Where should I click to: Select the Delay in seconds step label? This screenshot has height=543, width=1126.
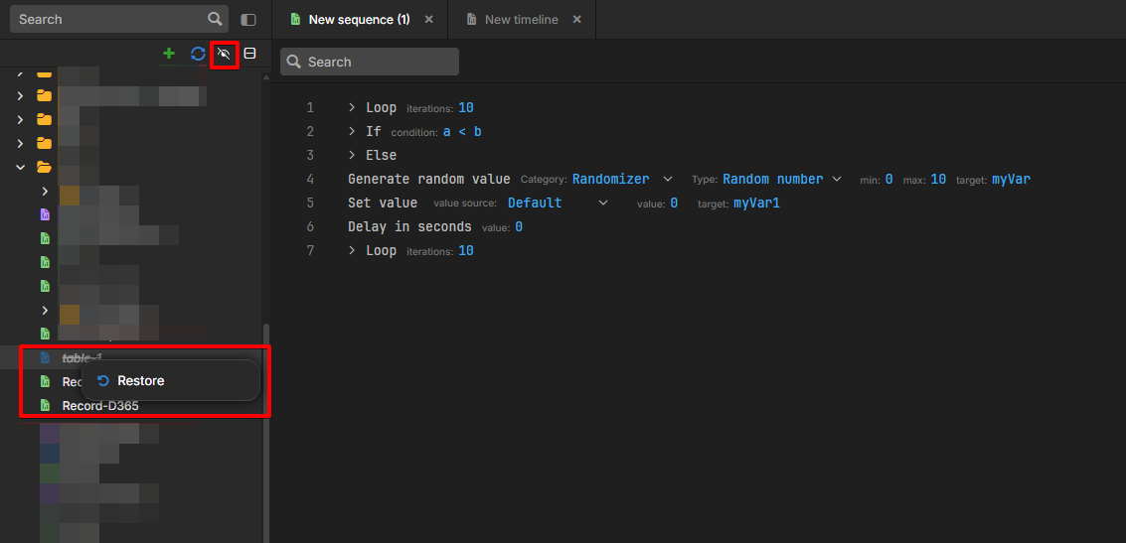click(409, 226)
